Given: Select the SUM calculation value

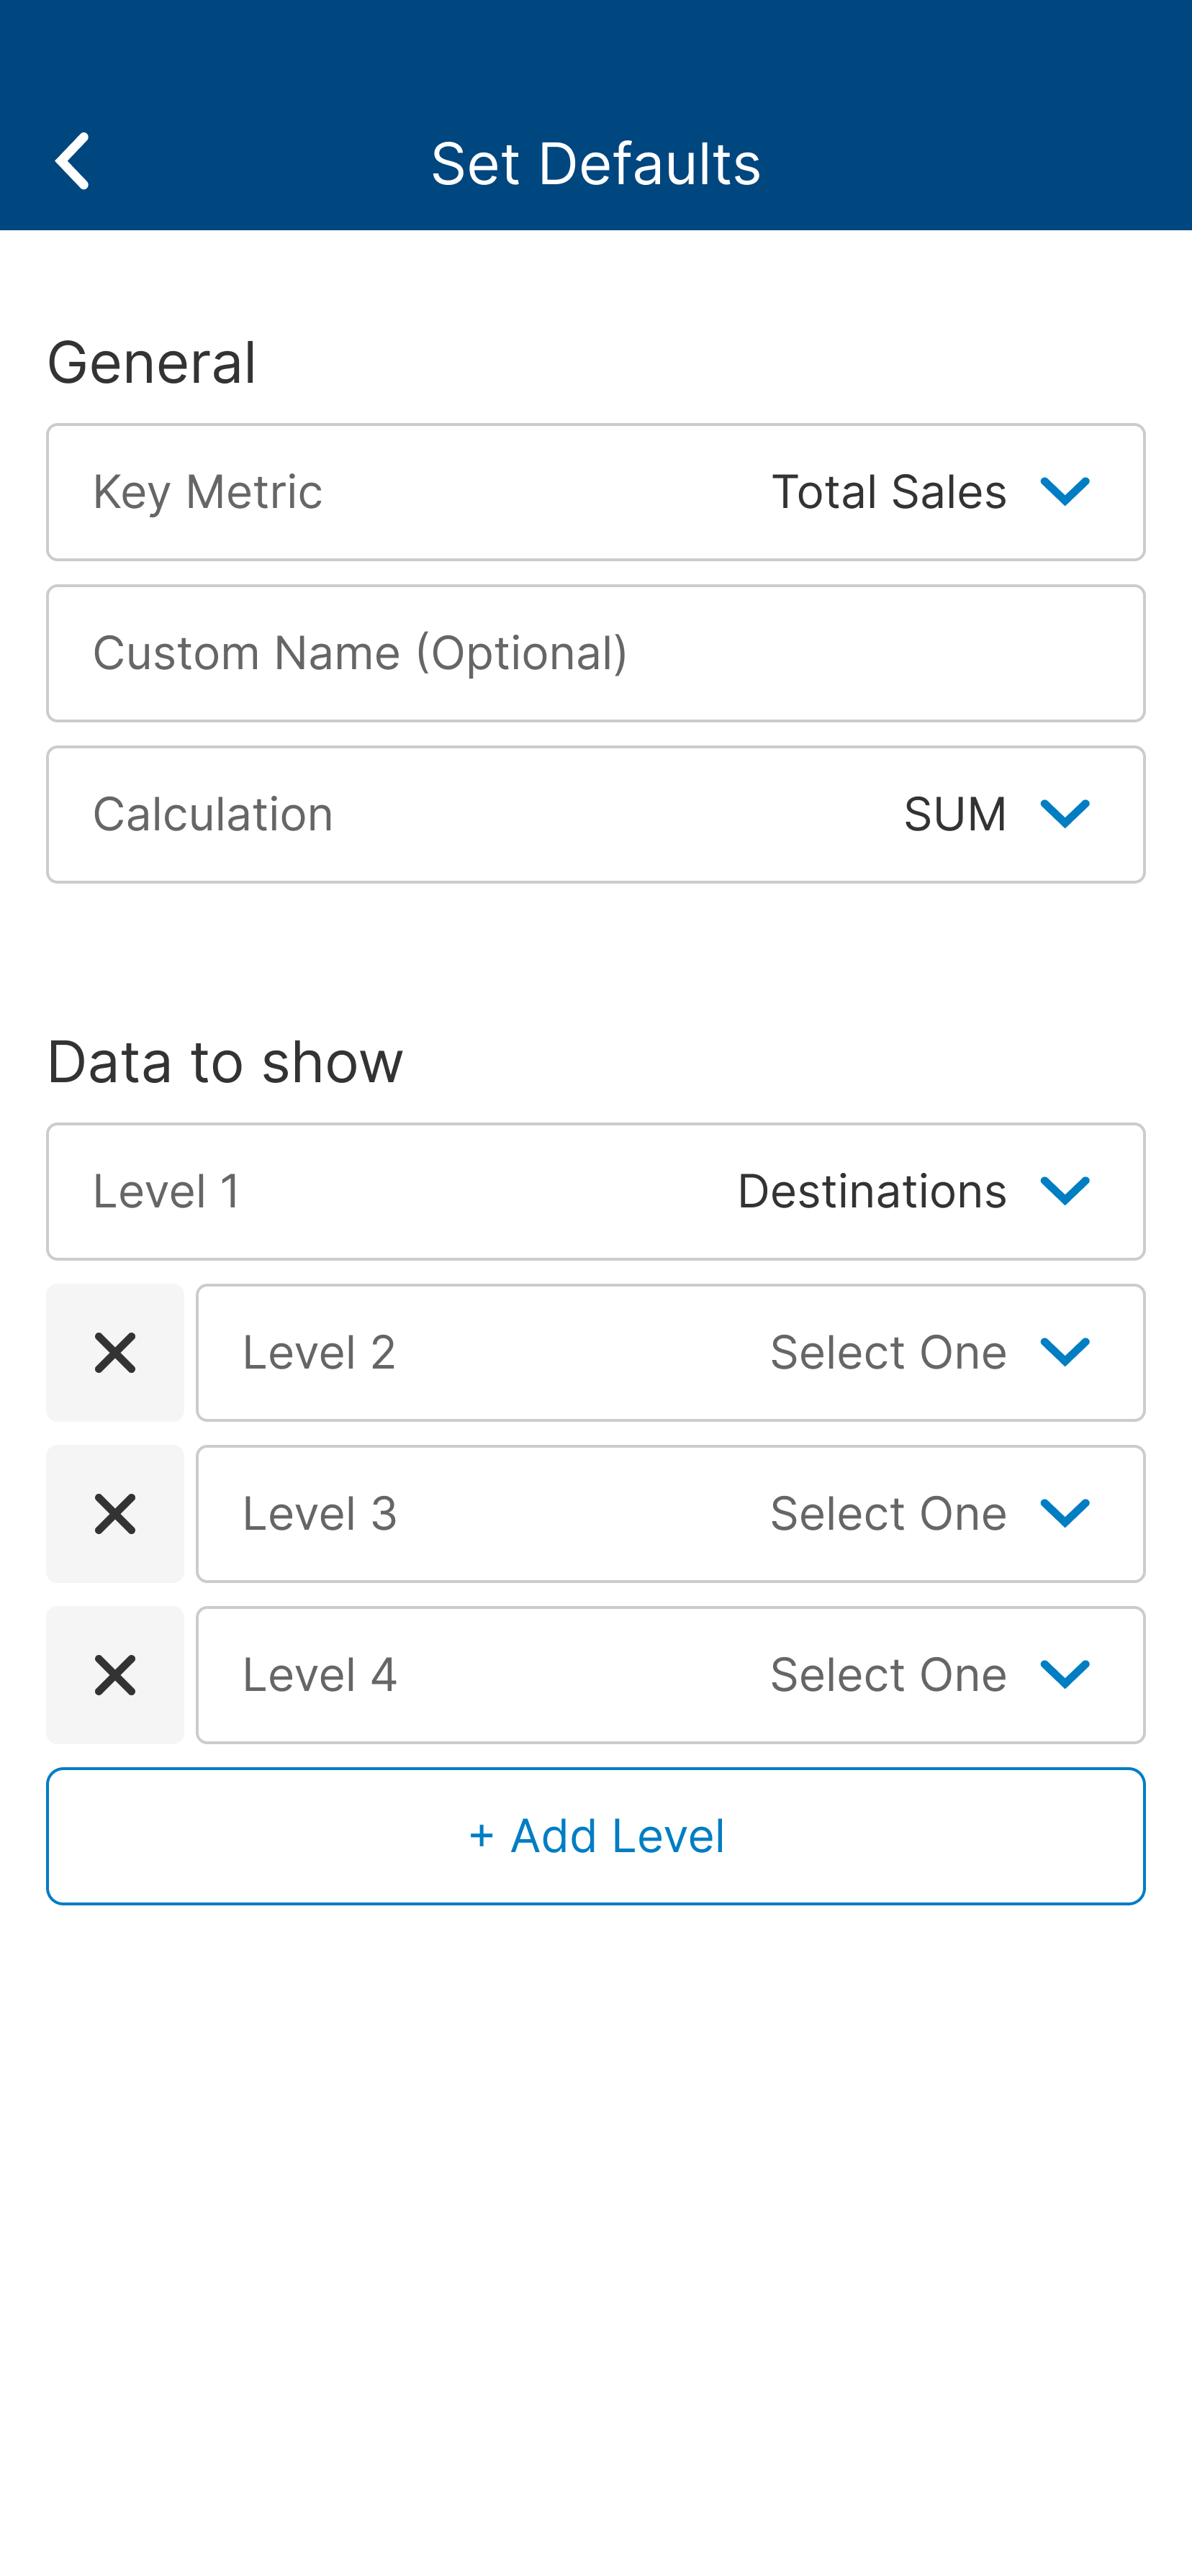Looking at the screenshot, I should (954, 814).
